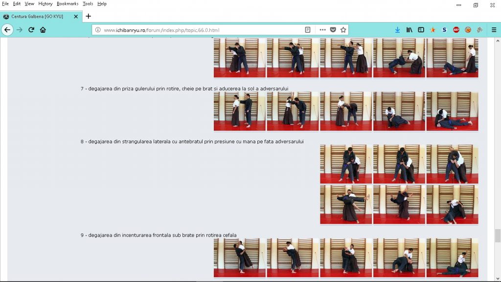This screenshot has width=501, height=282.
Task: Open fourth photo of technique 7
Action: 399,111
